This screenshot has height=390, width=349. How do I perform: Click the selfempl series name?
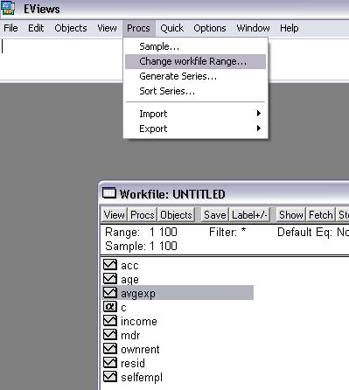pos(142,377)
